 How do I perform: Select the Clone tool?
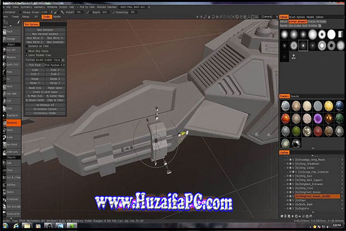point(12,170)
